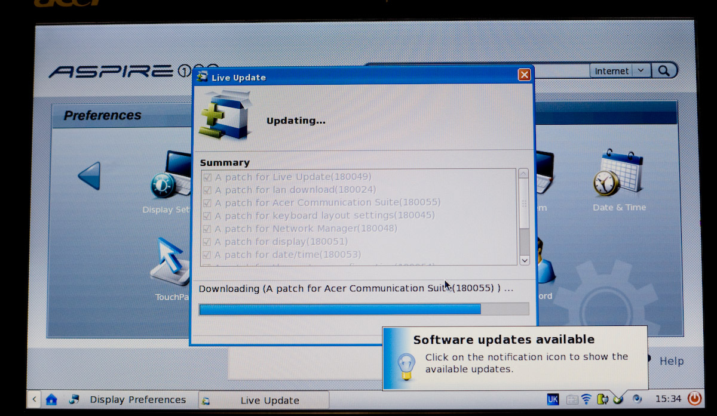Screen dimensions: 717x416
Task: Click the Display Settings label text
Action: (x=166, y=209)
